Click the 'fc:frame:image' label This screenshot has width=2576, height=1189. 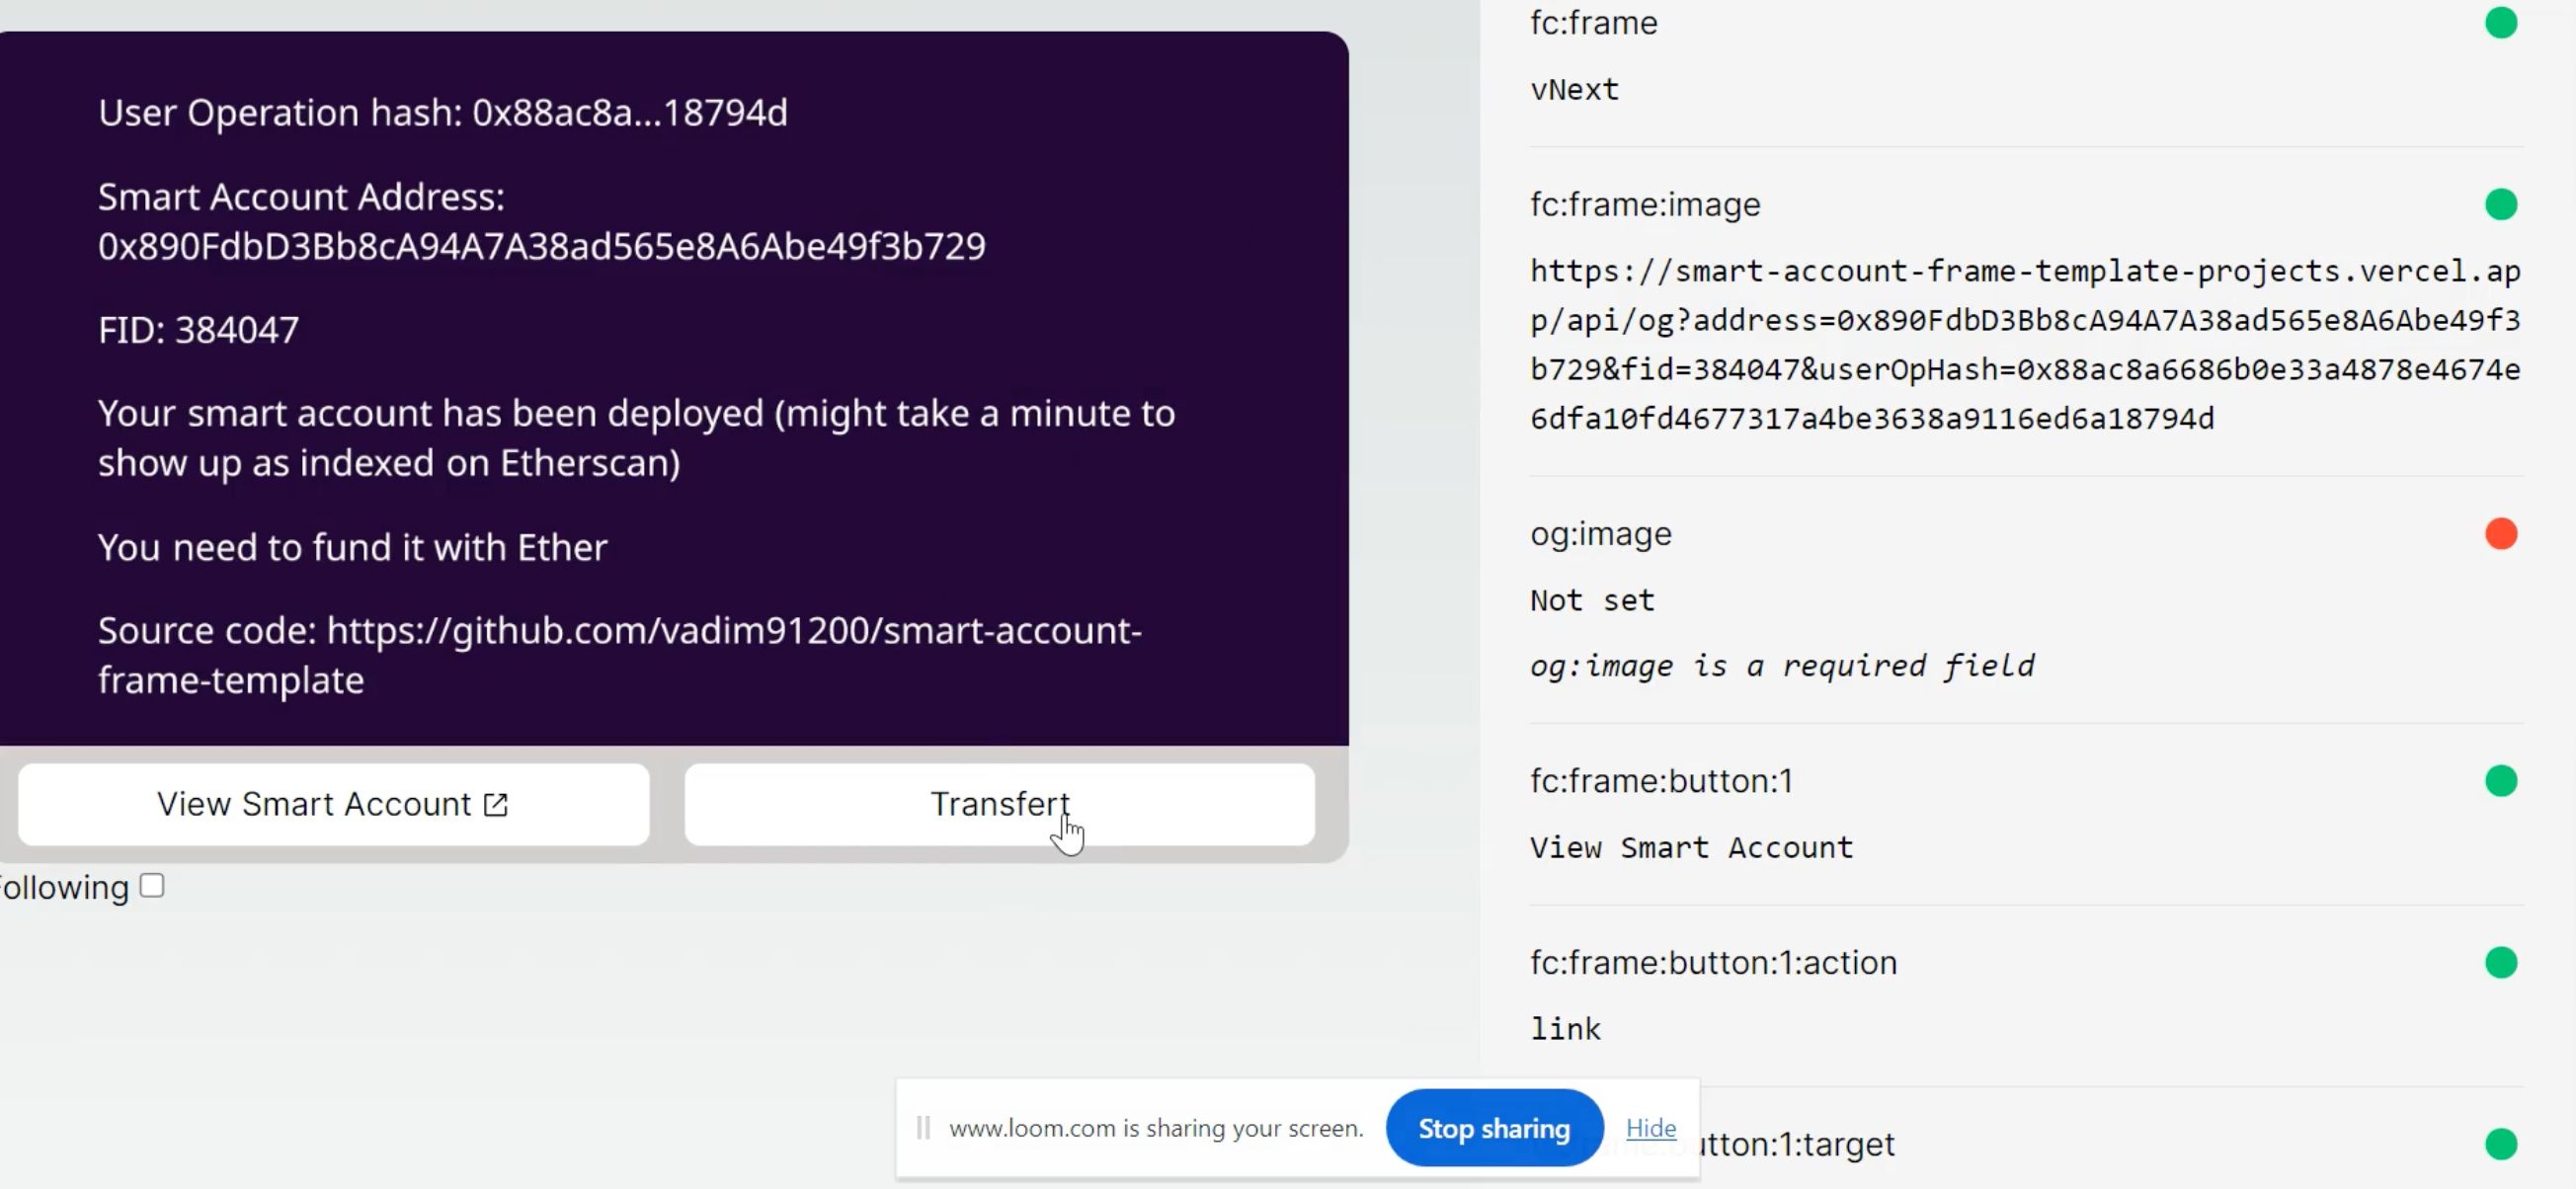tap(1645, 204)
